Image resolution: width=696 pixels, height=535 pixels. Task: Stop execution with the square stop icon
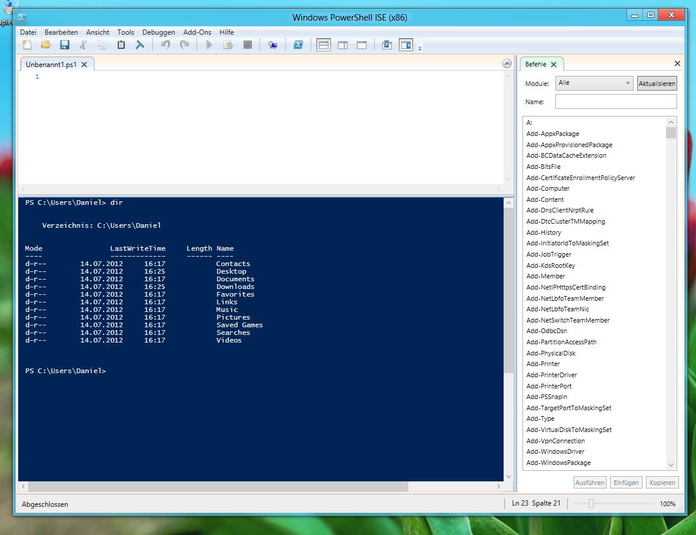coord(248,45)
